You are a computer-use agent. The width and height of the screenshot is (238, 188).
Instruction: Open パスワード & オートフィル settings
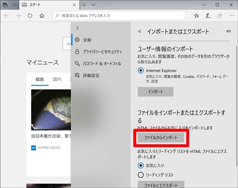pyautogui.click(x=101, y=63)
